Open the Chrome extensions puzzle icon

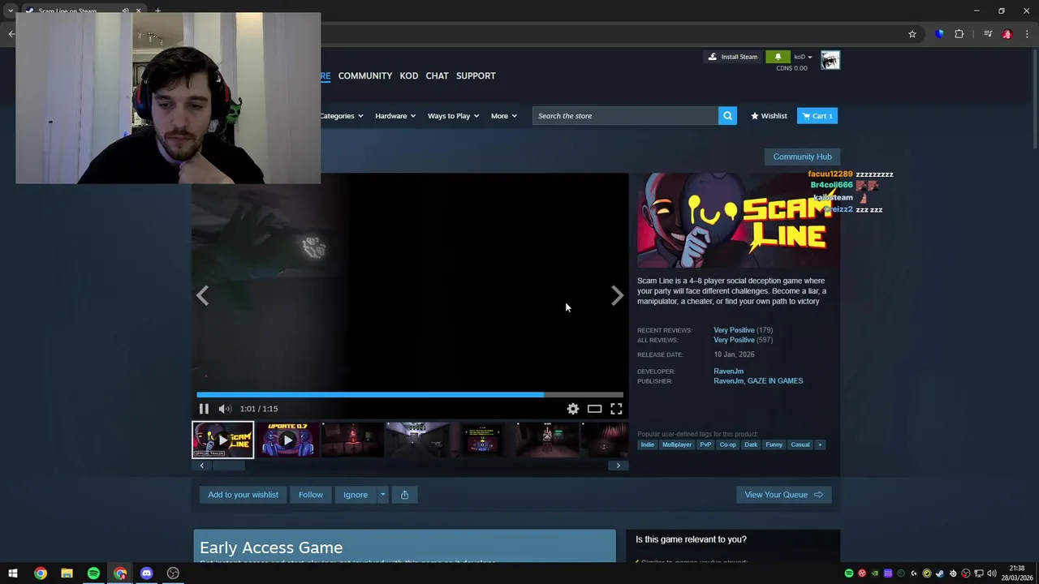click(959, 34)
